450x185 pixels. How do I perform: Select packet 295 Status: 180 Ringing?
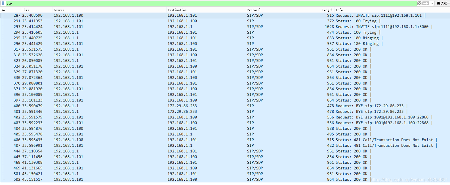click(225, 38)
